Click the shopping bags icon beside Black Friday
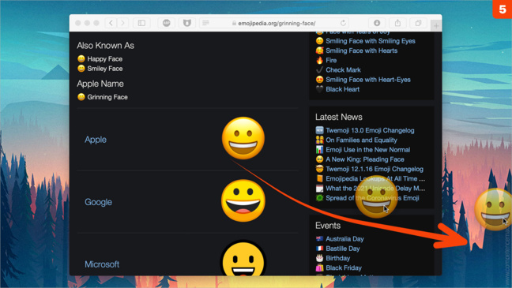512x288 pixels. 319,267
